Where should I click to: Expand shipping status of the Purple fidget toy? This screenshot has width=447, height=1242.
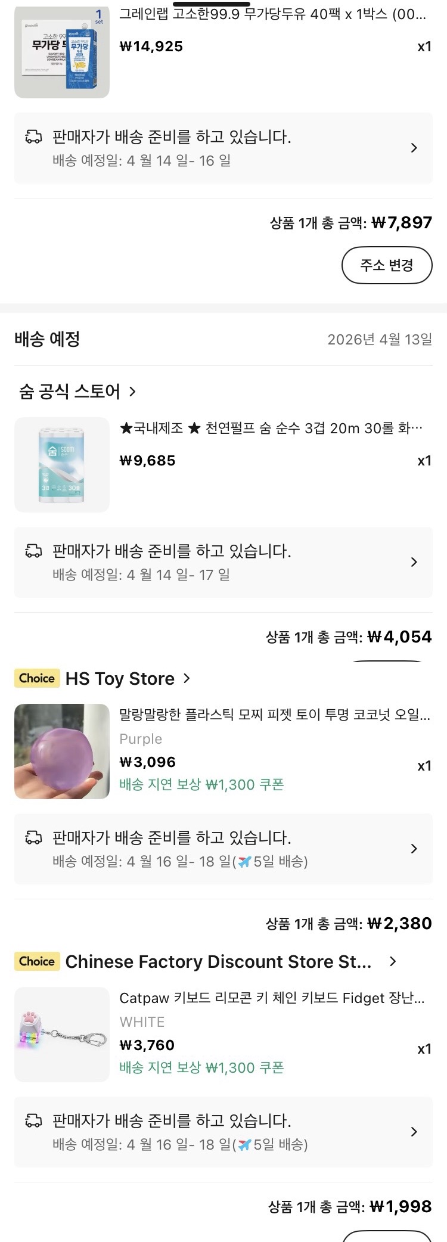414,849
